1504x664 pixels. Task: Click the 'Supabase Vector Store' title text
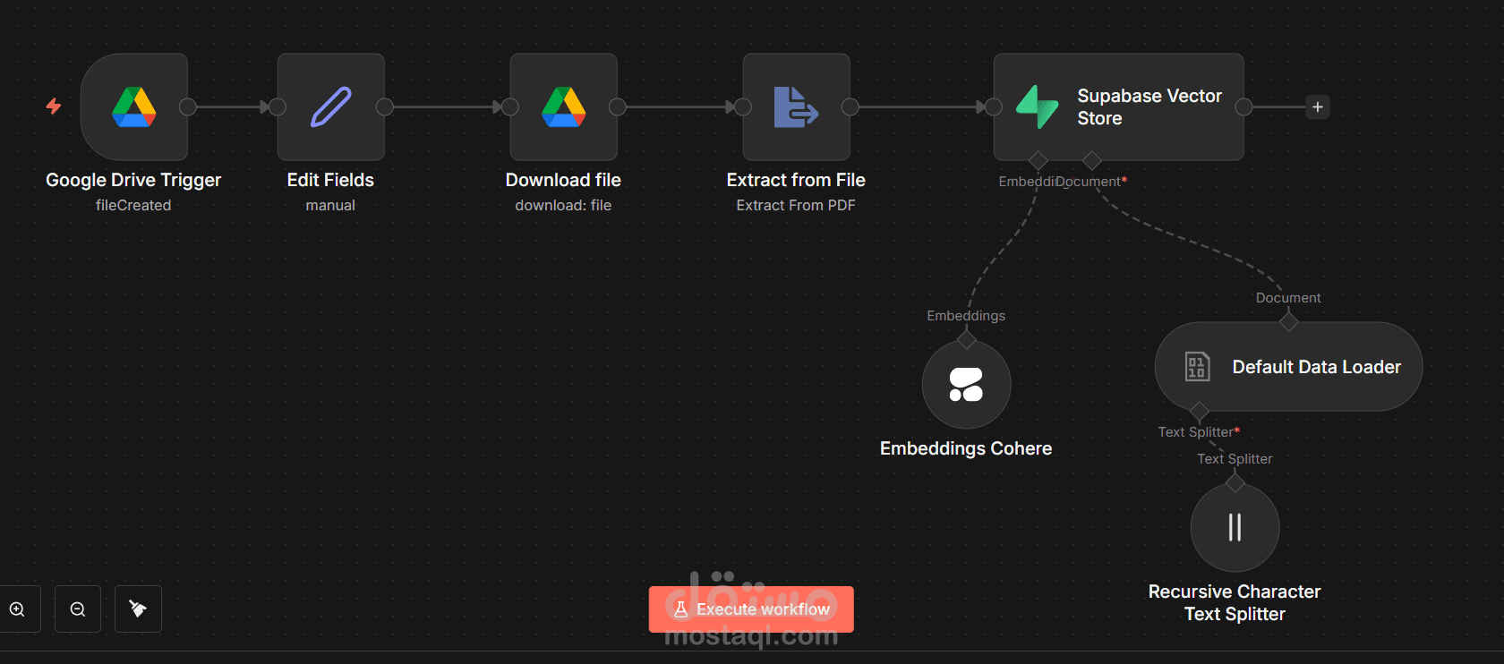point(1149,106)
